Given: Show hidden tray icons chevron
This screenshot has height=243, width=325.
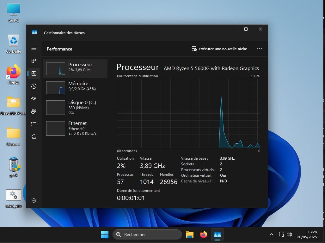Looking at the screenshot, I should click(272, 234).
